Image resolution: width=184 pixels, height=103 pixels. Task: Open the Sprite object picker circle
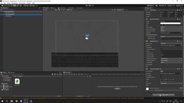coord(181,21)
